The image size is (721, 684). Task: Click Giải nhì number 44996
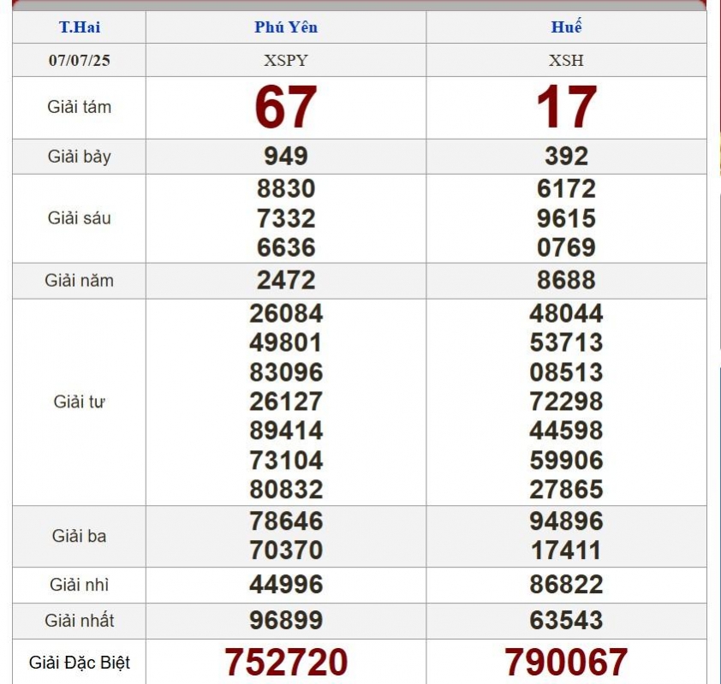tap(286, 585)
